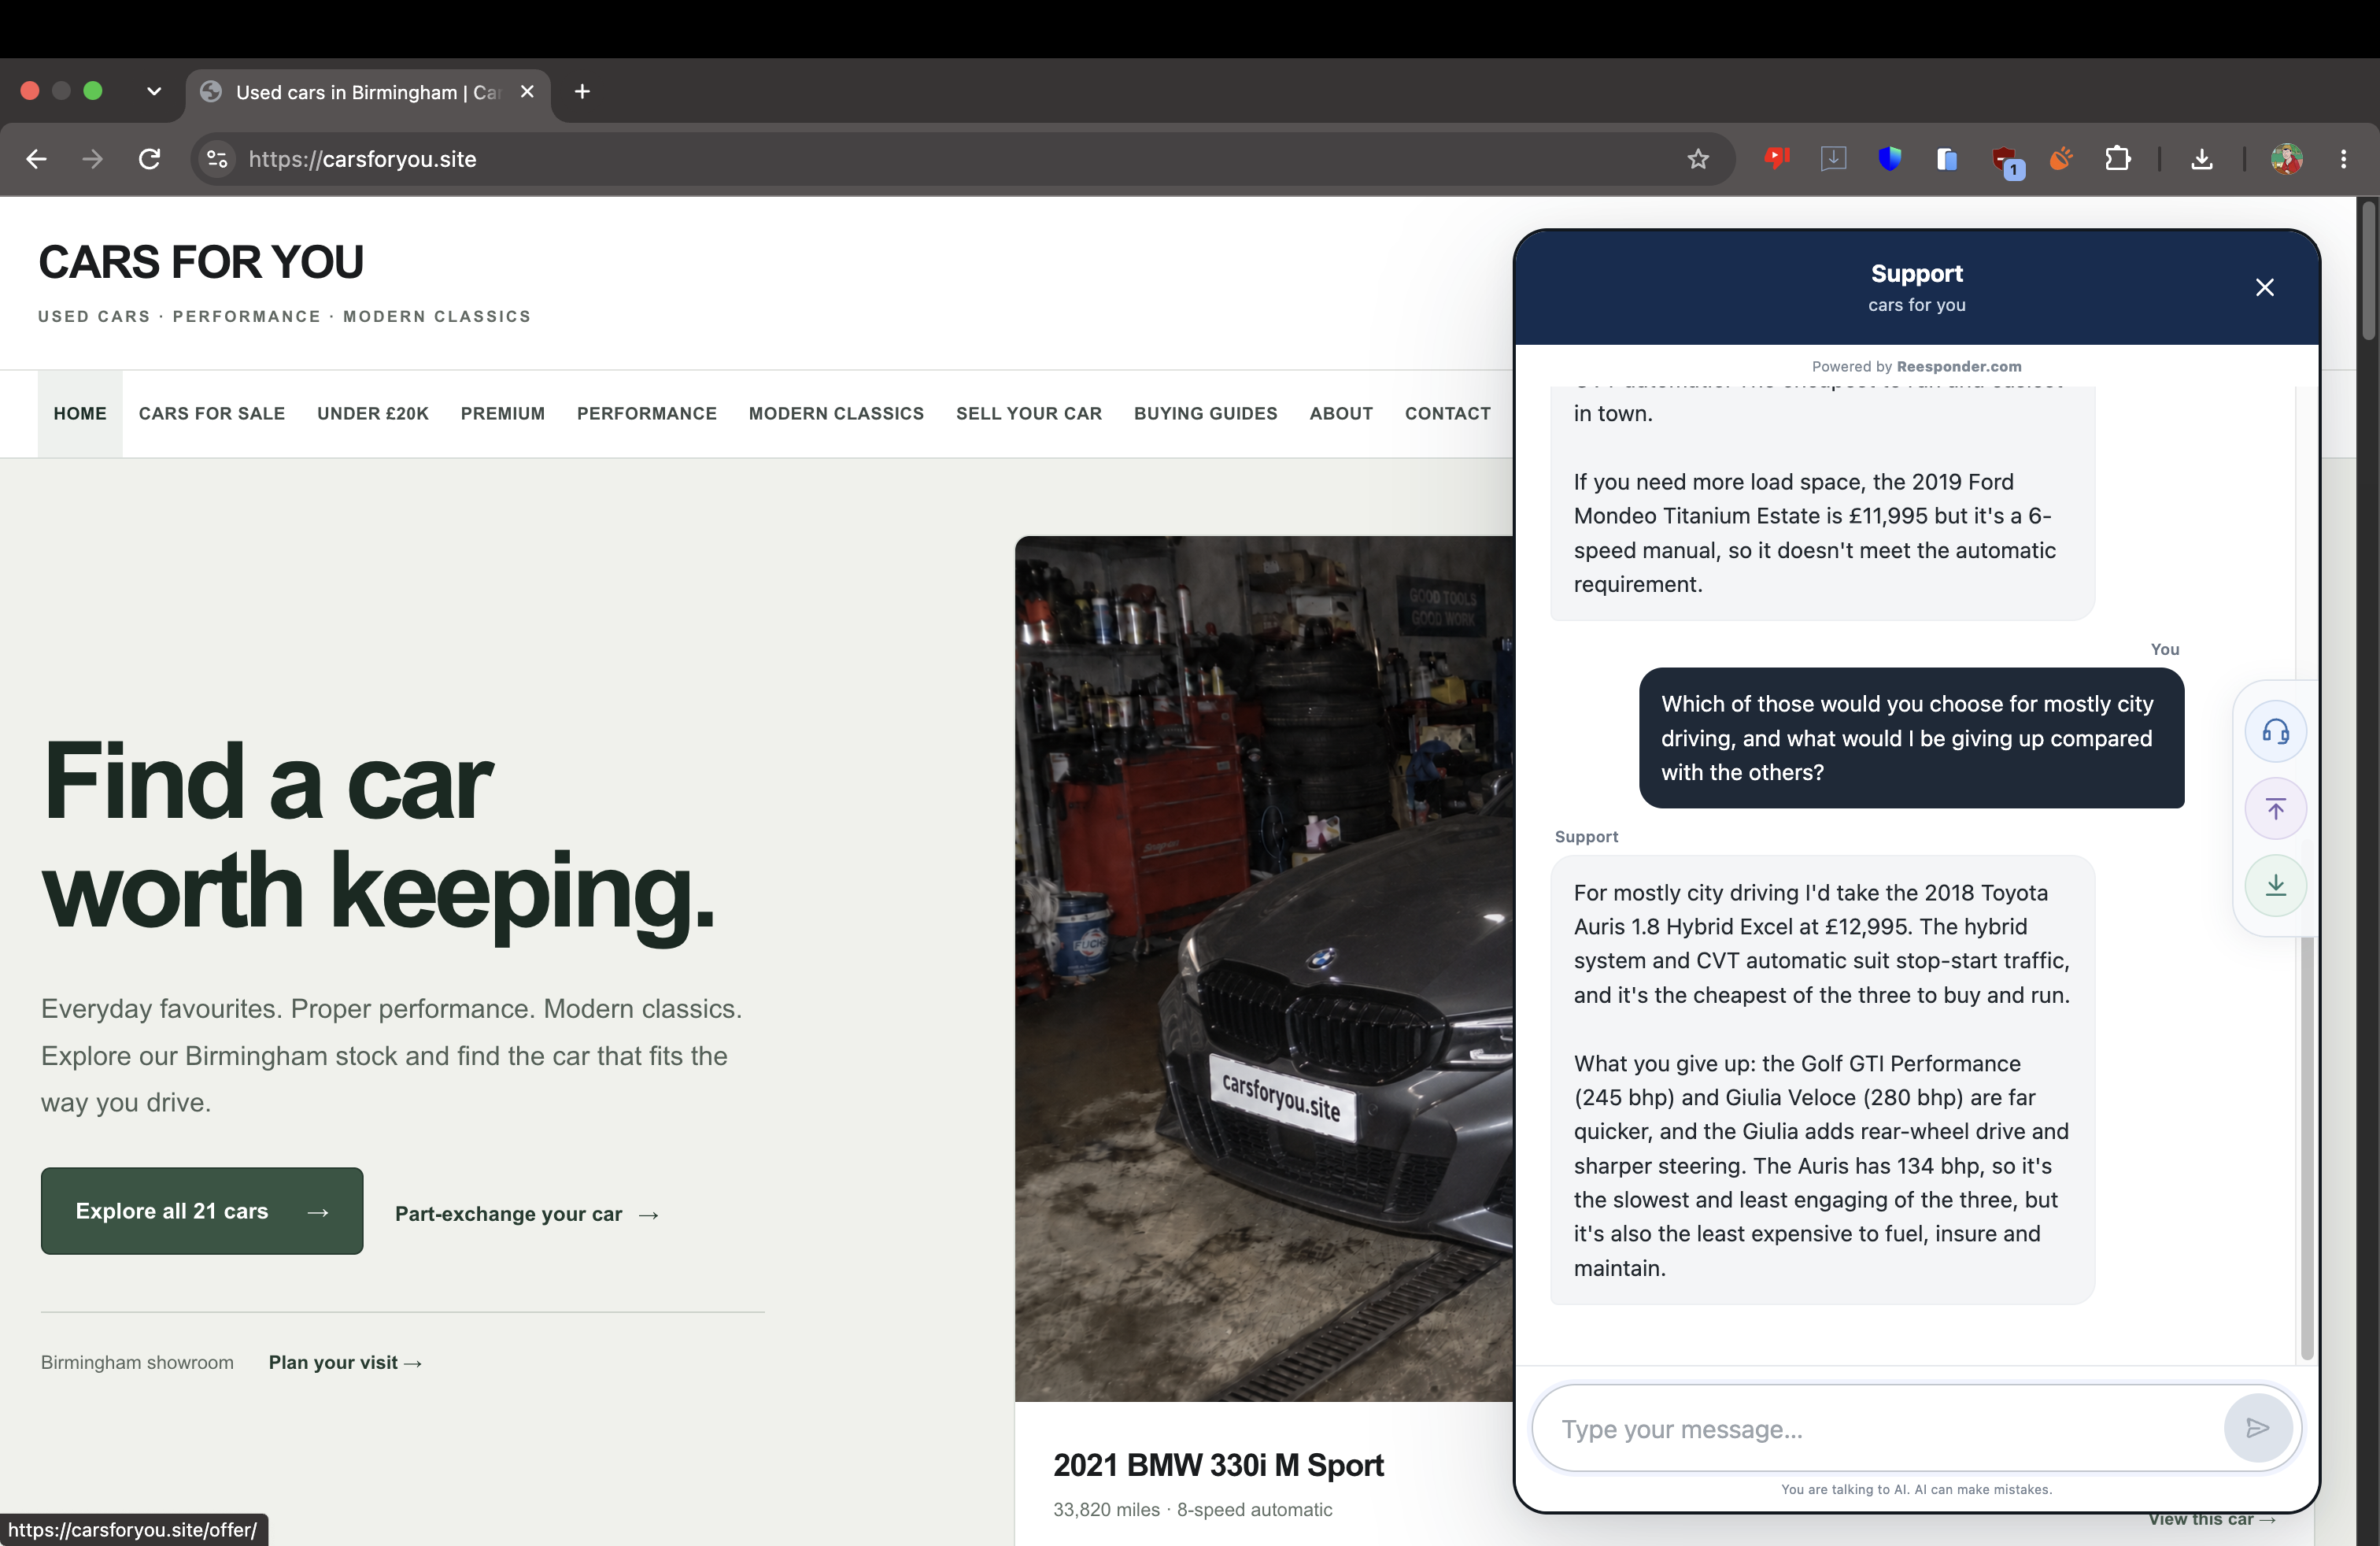Select the Used cars in Birmingham tab
The width and height of the screenshot is (2380, 1546).
click(367, 92)
